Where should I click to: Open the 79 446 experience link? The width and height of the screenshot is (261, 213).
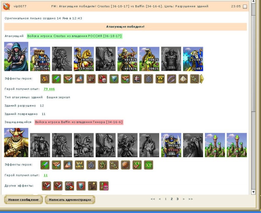pos(49,89)
